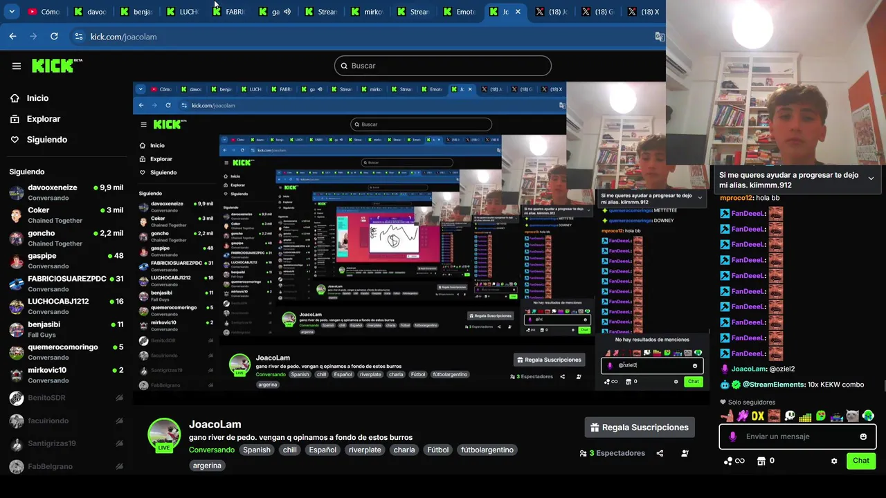886x498 pixels.
Task: Insert green headphones crying emote
Action: pyautogui.click(x=869, y=416)
